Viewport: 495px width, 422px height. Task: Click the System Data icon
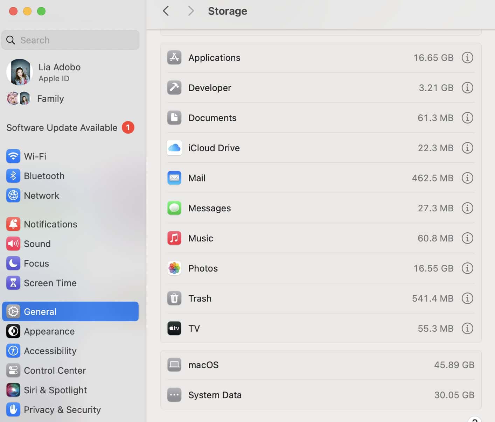[x=174, y=395]
